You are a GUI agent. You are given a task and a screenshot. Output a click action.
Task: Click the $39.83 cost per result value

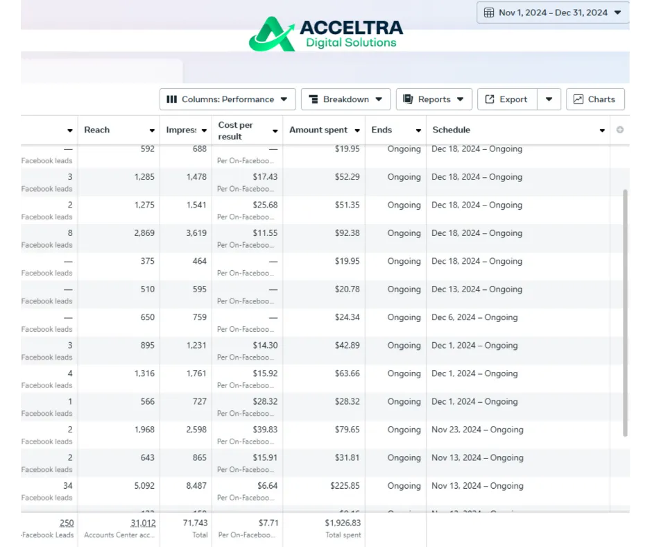[265, 430]
